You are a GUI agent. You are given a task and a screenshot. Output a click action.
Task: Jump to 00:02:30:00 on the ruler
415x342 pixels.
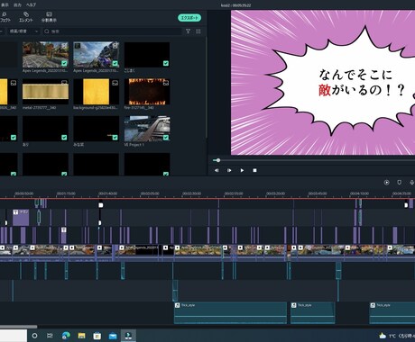pyautogui.click(x=192, y=193)
